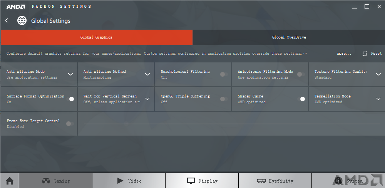This screenshot has width=385, height=188.
Task: Maximize the Radeon Settings window
Action: tap(367, 7)
